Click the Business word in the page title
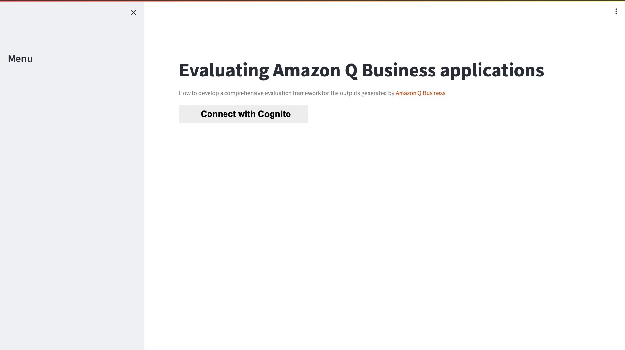The image size is (625, 350). pyautogui.click(x=399, y=70)
